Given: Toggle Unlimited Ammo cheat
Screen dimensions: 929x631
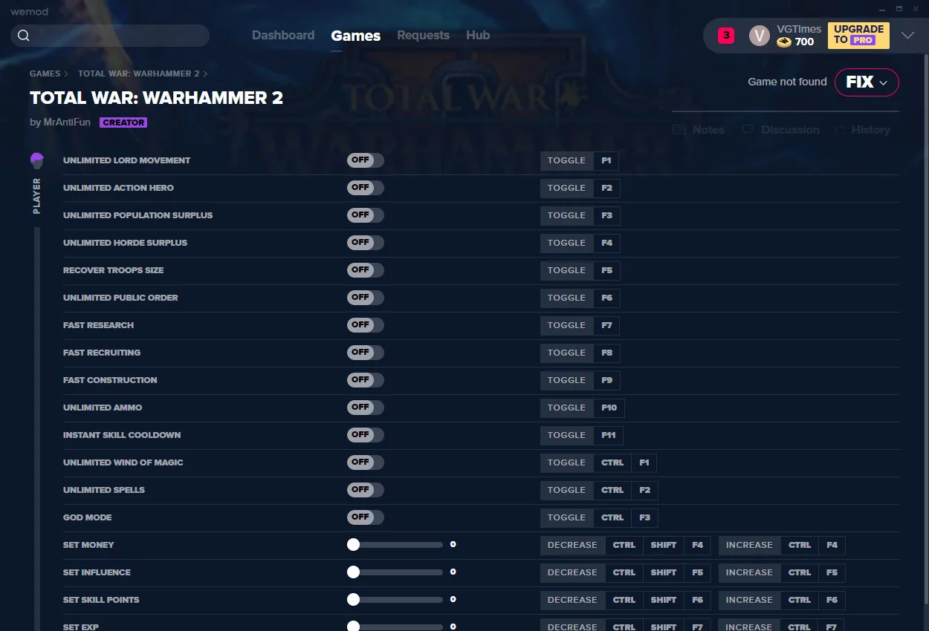Looking at the screenshot, I should (366, 408).
